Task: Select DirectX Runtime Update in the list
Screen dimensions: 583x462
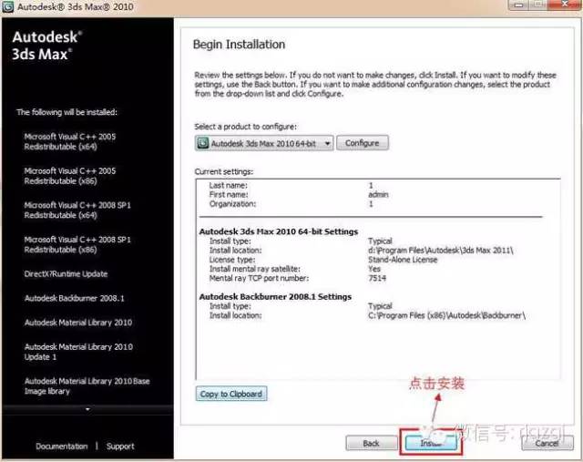Action: click(66, 273)
